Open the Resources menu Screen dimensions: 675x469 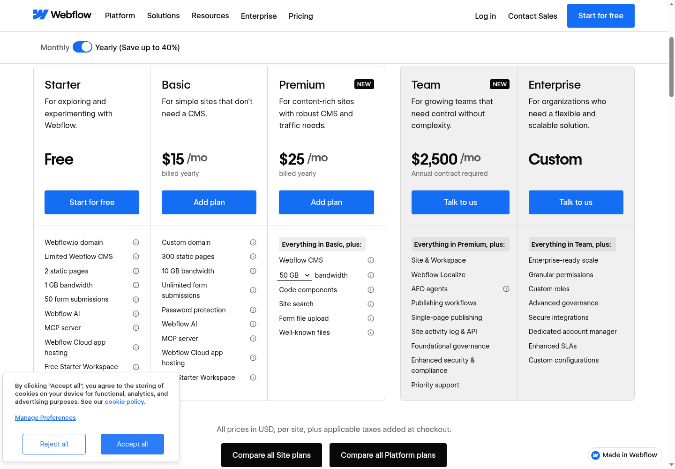pos(210,15)
